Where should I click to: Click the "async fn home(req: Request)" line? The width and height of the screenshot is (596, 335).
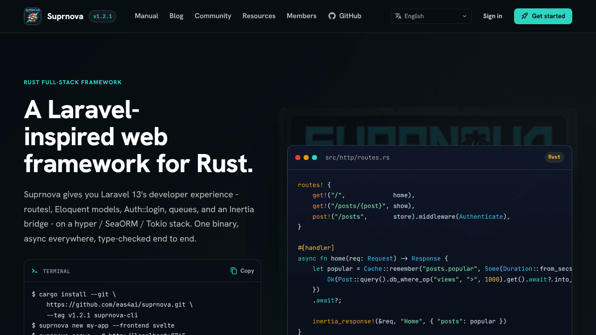pos(372,258)
